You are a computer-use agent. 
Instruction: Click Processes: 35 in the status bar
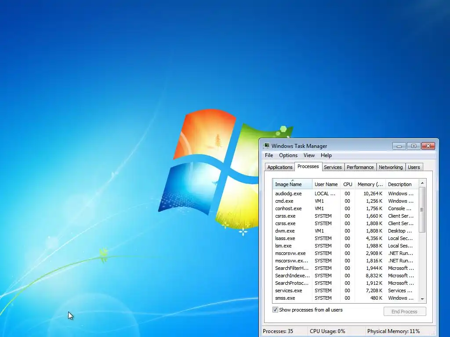(278, 331)
